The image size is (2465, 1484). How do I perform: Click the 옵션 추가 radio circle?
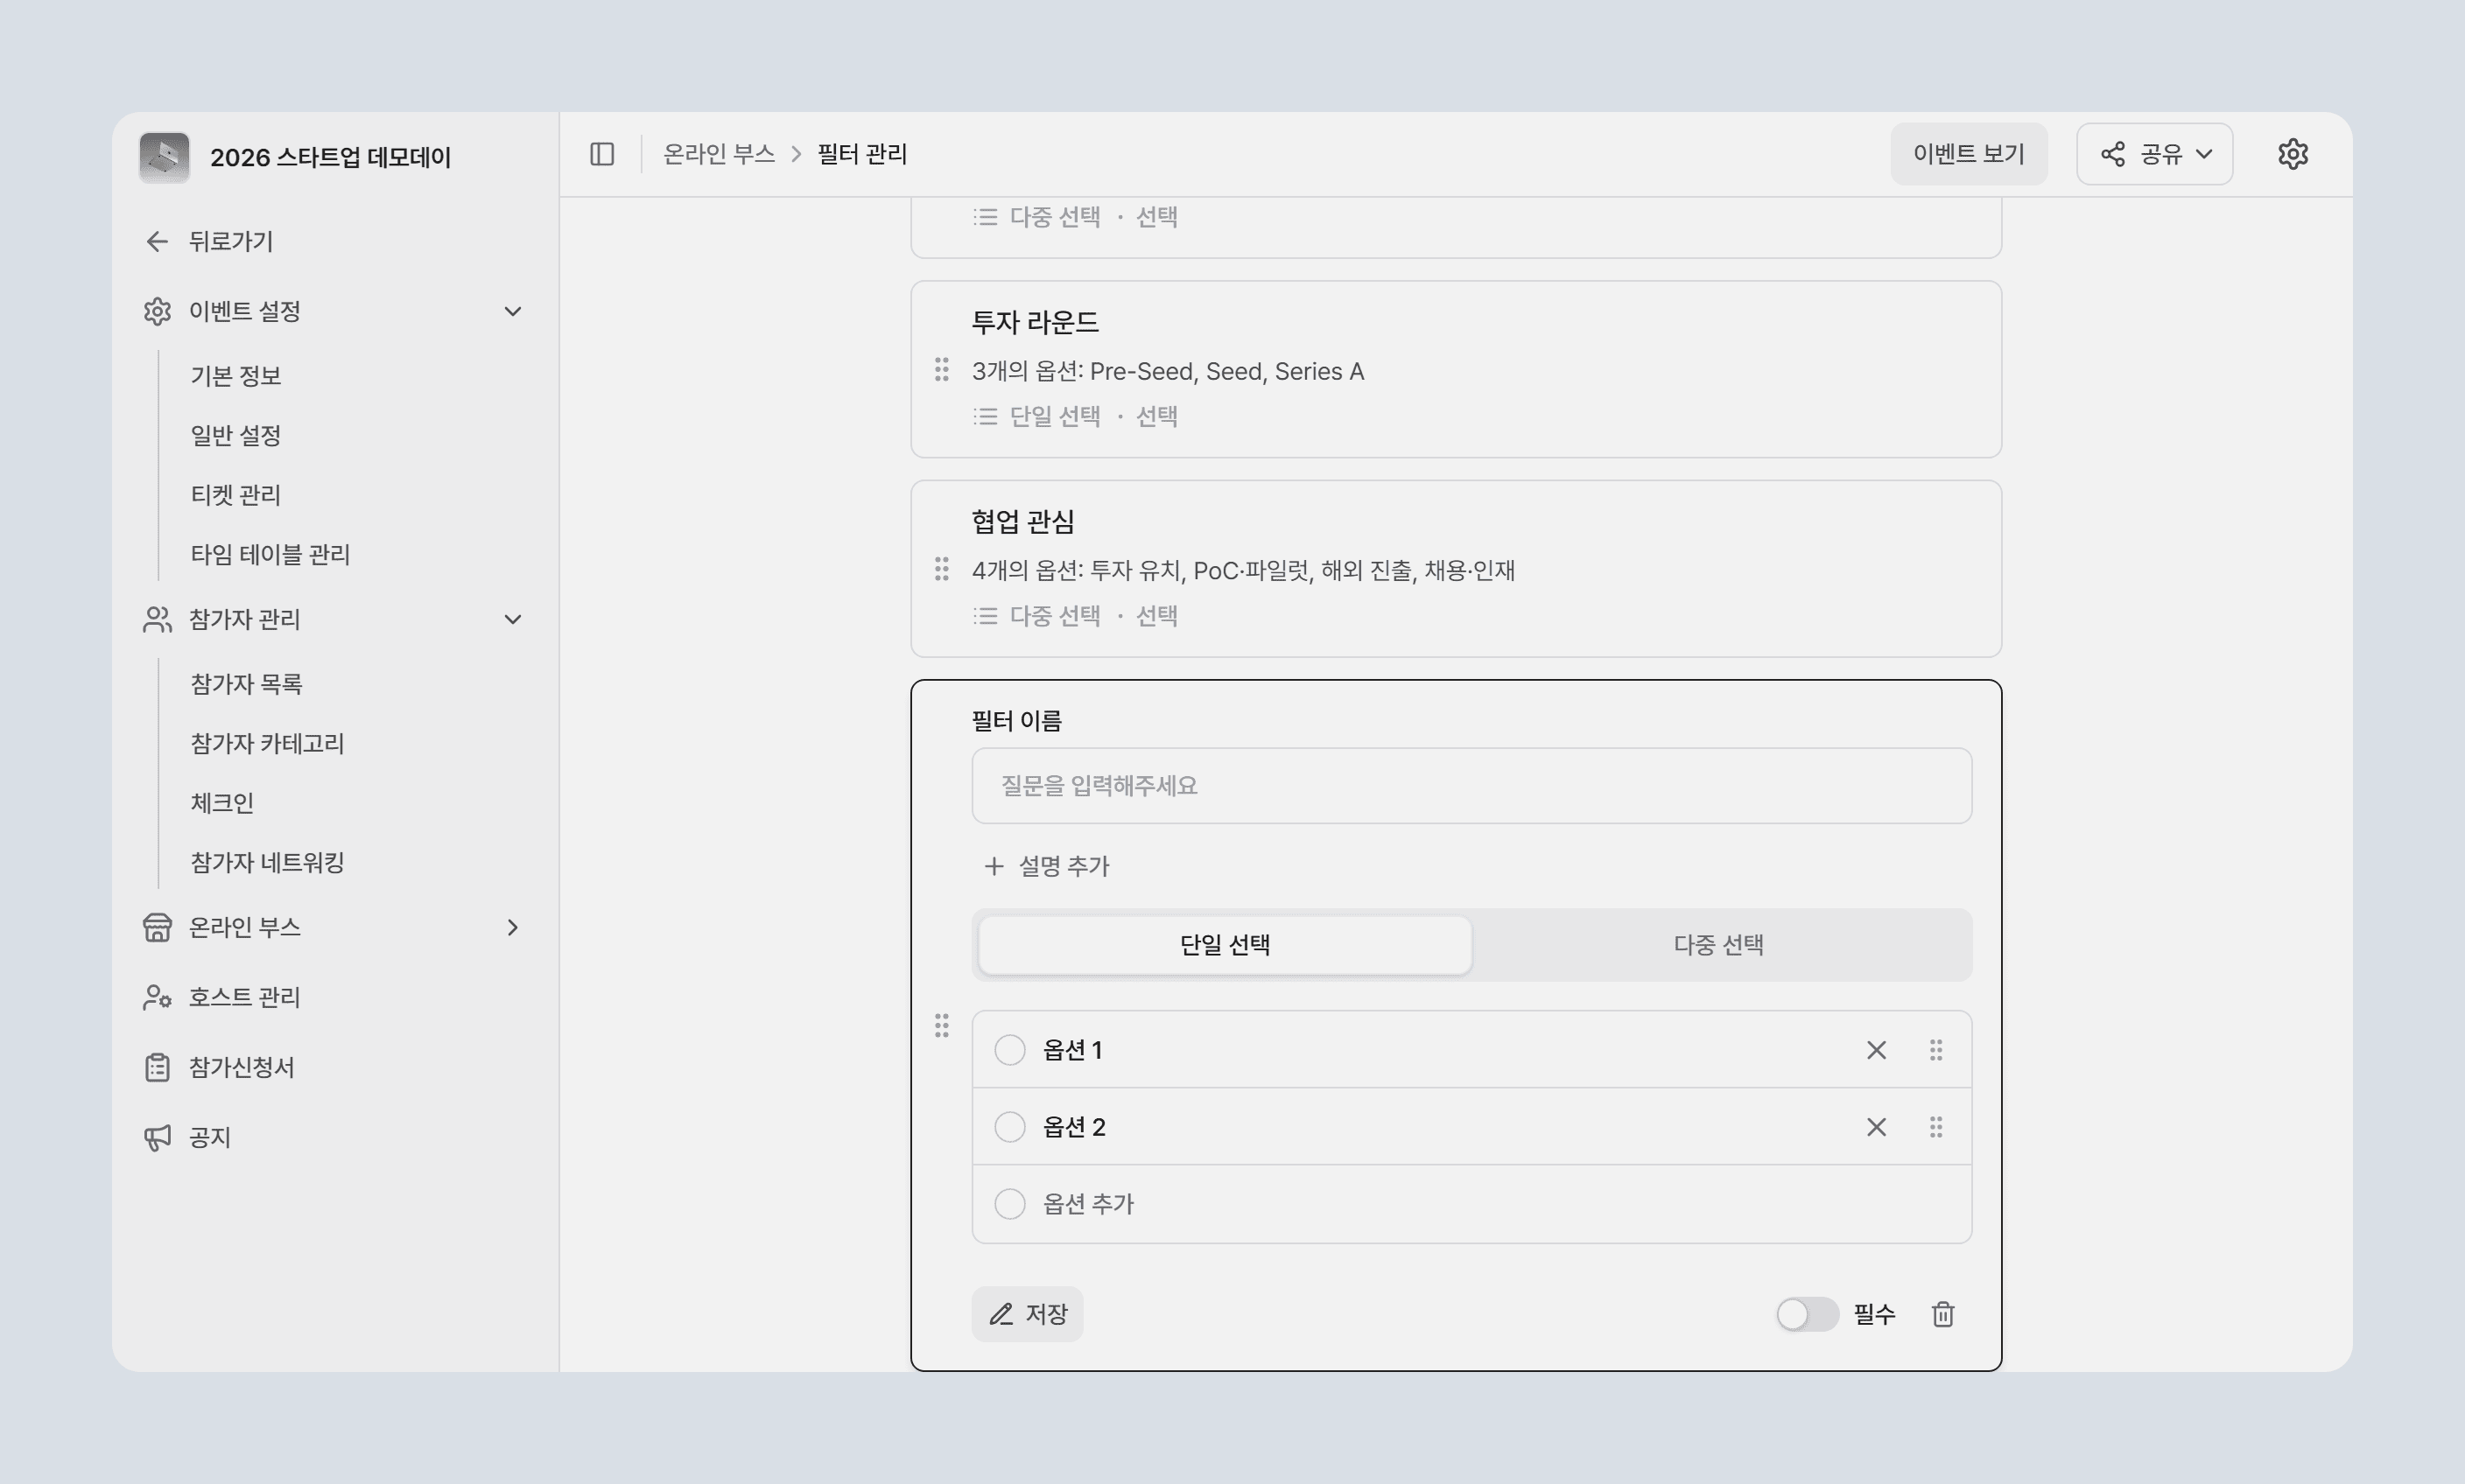pos(1009,1204)
